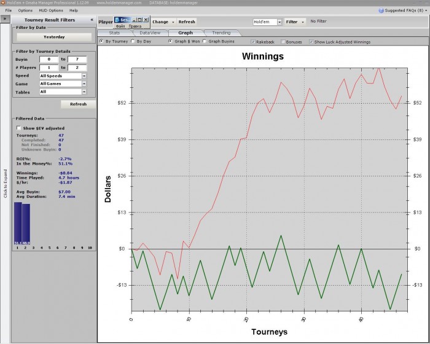The width and height of the screenshot is (430, 344).
Task: Collapse the Tourney Result Filters panel
Action: (92, 20)
